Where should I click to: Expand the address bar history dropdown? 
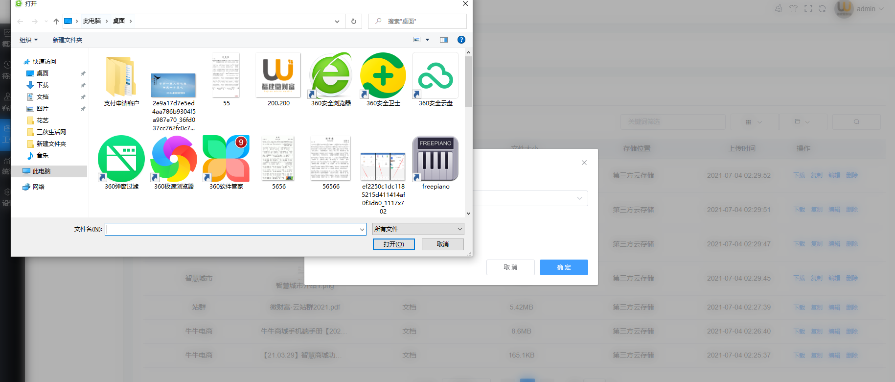pyautogui.click(x=337, y=21)
